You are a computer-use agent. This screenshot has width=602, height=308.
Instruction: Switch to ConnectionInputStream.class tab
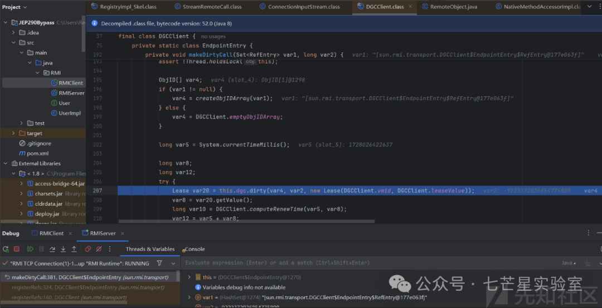pos(299,7)
